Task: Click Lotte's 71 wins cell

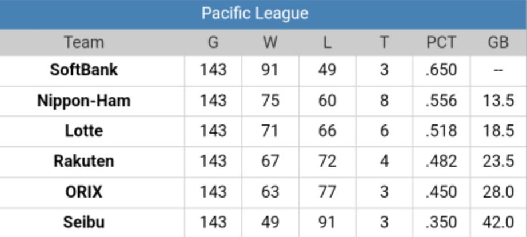Action: coord(269,131)
